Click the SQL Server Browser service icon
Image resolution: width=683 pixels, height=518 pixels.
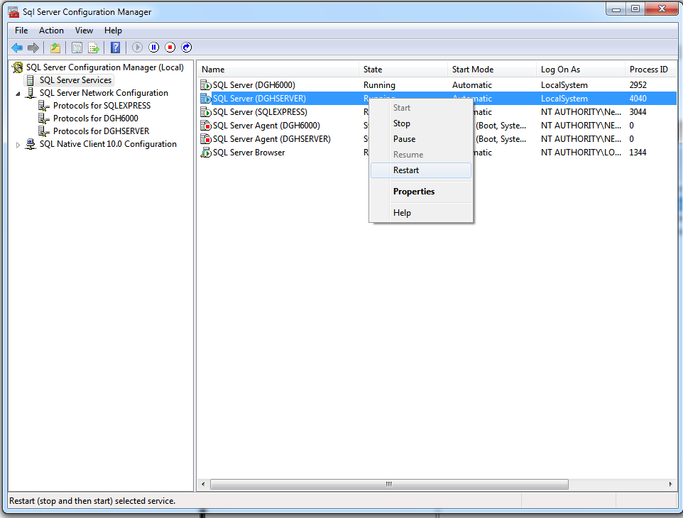206,153
